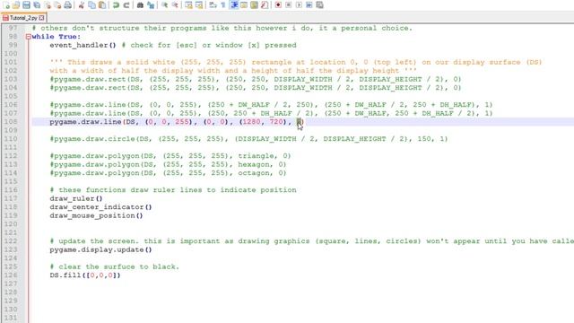Click the 'triangle' argument on line 112
This screenshot has width=574, height=323.
click(x=256, y=155)
